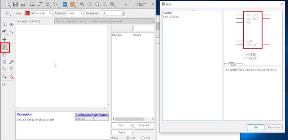Select the Value On radio button
The height and width of the screenshot is (140, 288).
[x=143, y=138]
